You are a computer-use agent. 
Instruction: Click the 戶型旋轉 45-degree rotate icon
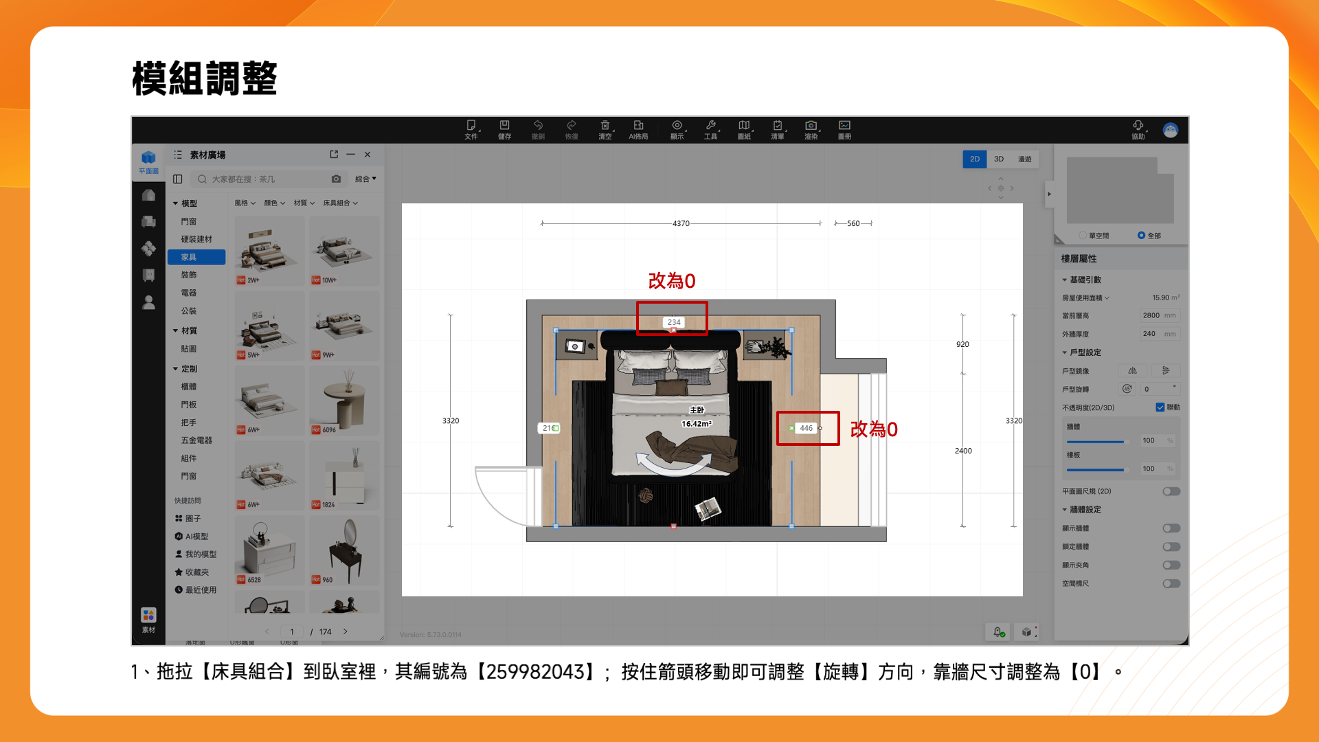pyautogui.click(x=1127, y=389)
